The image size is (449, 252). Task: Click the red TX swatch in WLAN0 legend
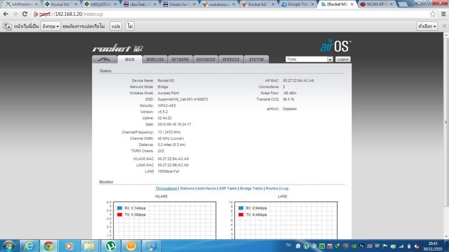[120, 214]
